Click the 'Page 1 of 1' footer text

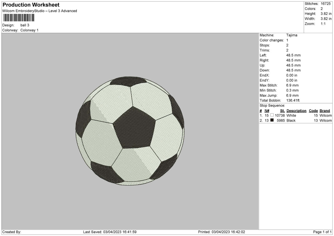tap(322, 232)
